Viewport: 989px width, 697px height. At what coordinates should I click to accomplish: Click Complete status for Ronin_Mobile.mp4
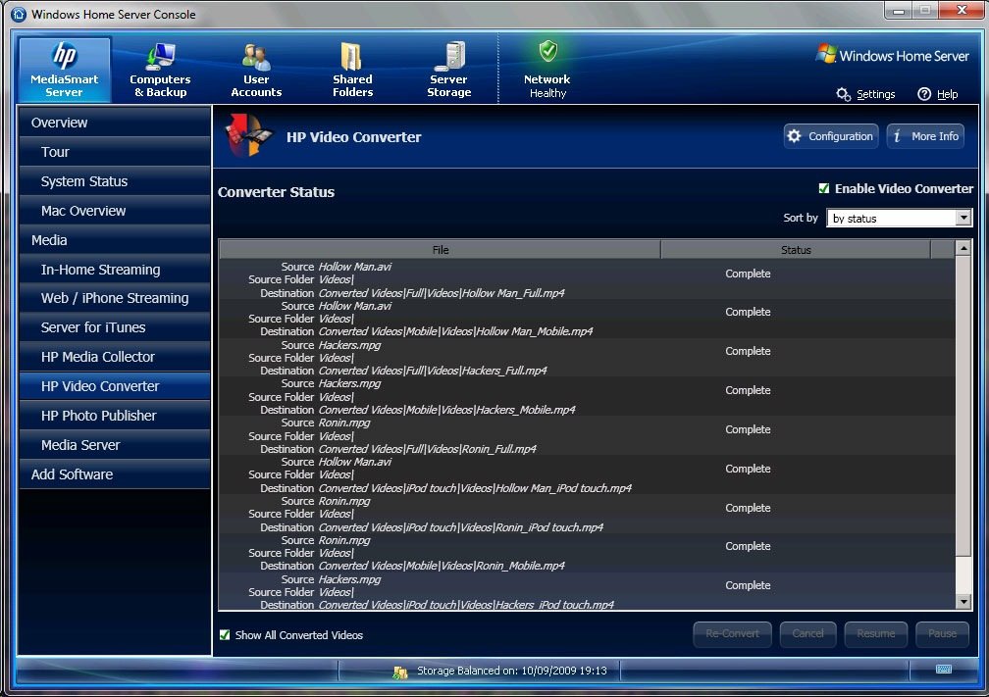click(x=748, y=546)
